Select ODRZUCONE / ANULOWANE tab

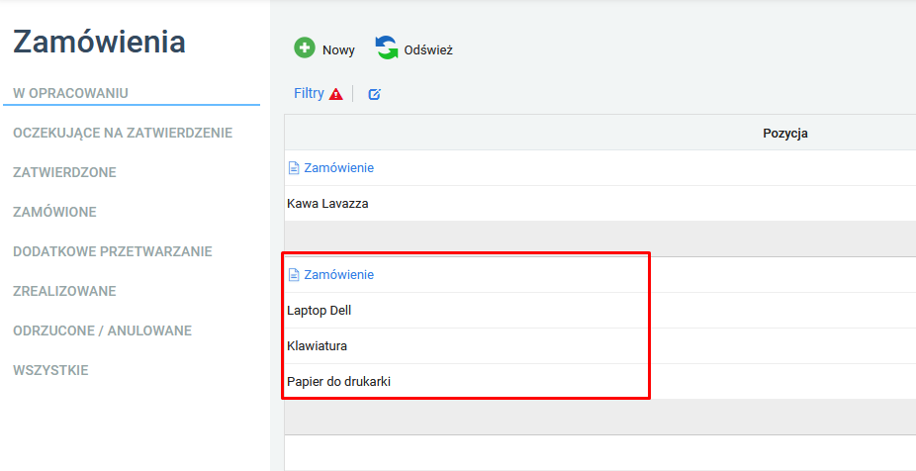point(102,330)
